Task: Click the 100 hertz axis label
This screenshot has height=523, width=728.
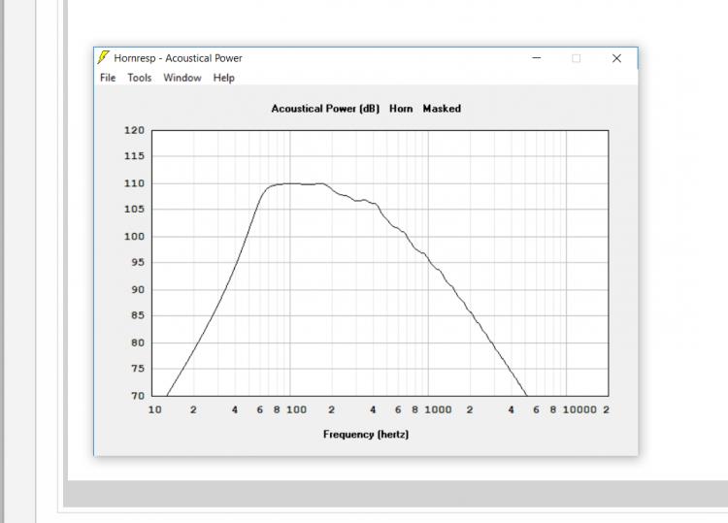Action: [296, 409]
